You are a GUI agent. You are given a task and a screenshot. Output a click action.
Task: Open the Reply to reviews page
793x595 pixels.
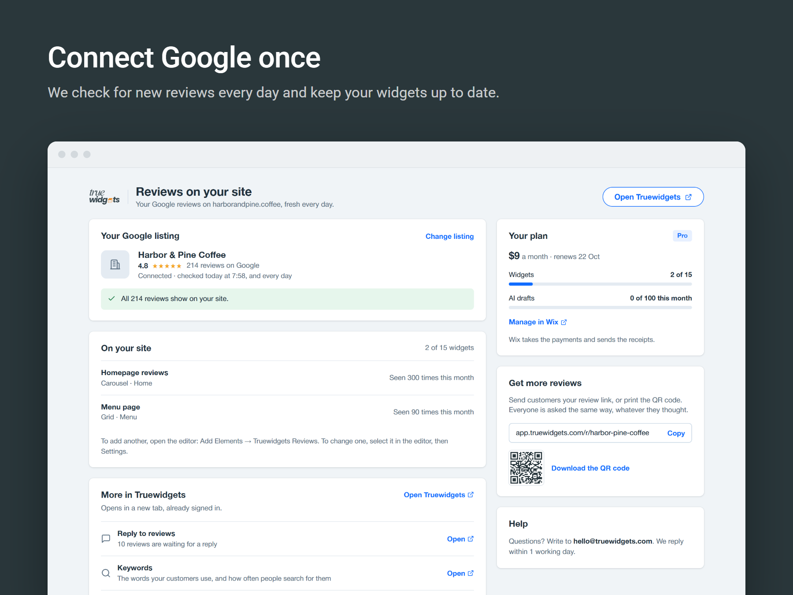click(460, 539)
